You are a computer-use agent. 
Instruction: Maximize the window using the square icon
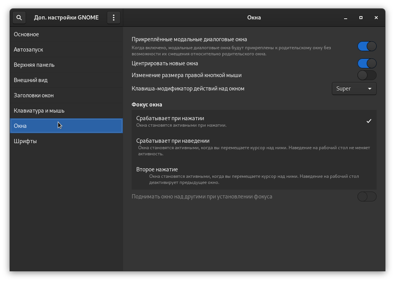(x=361, y=18)
